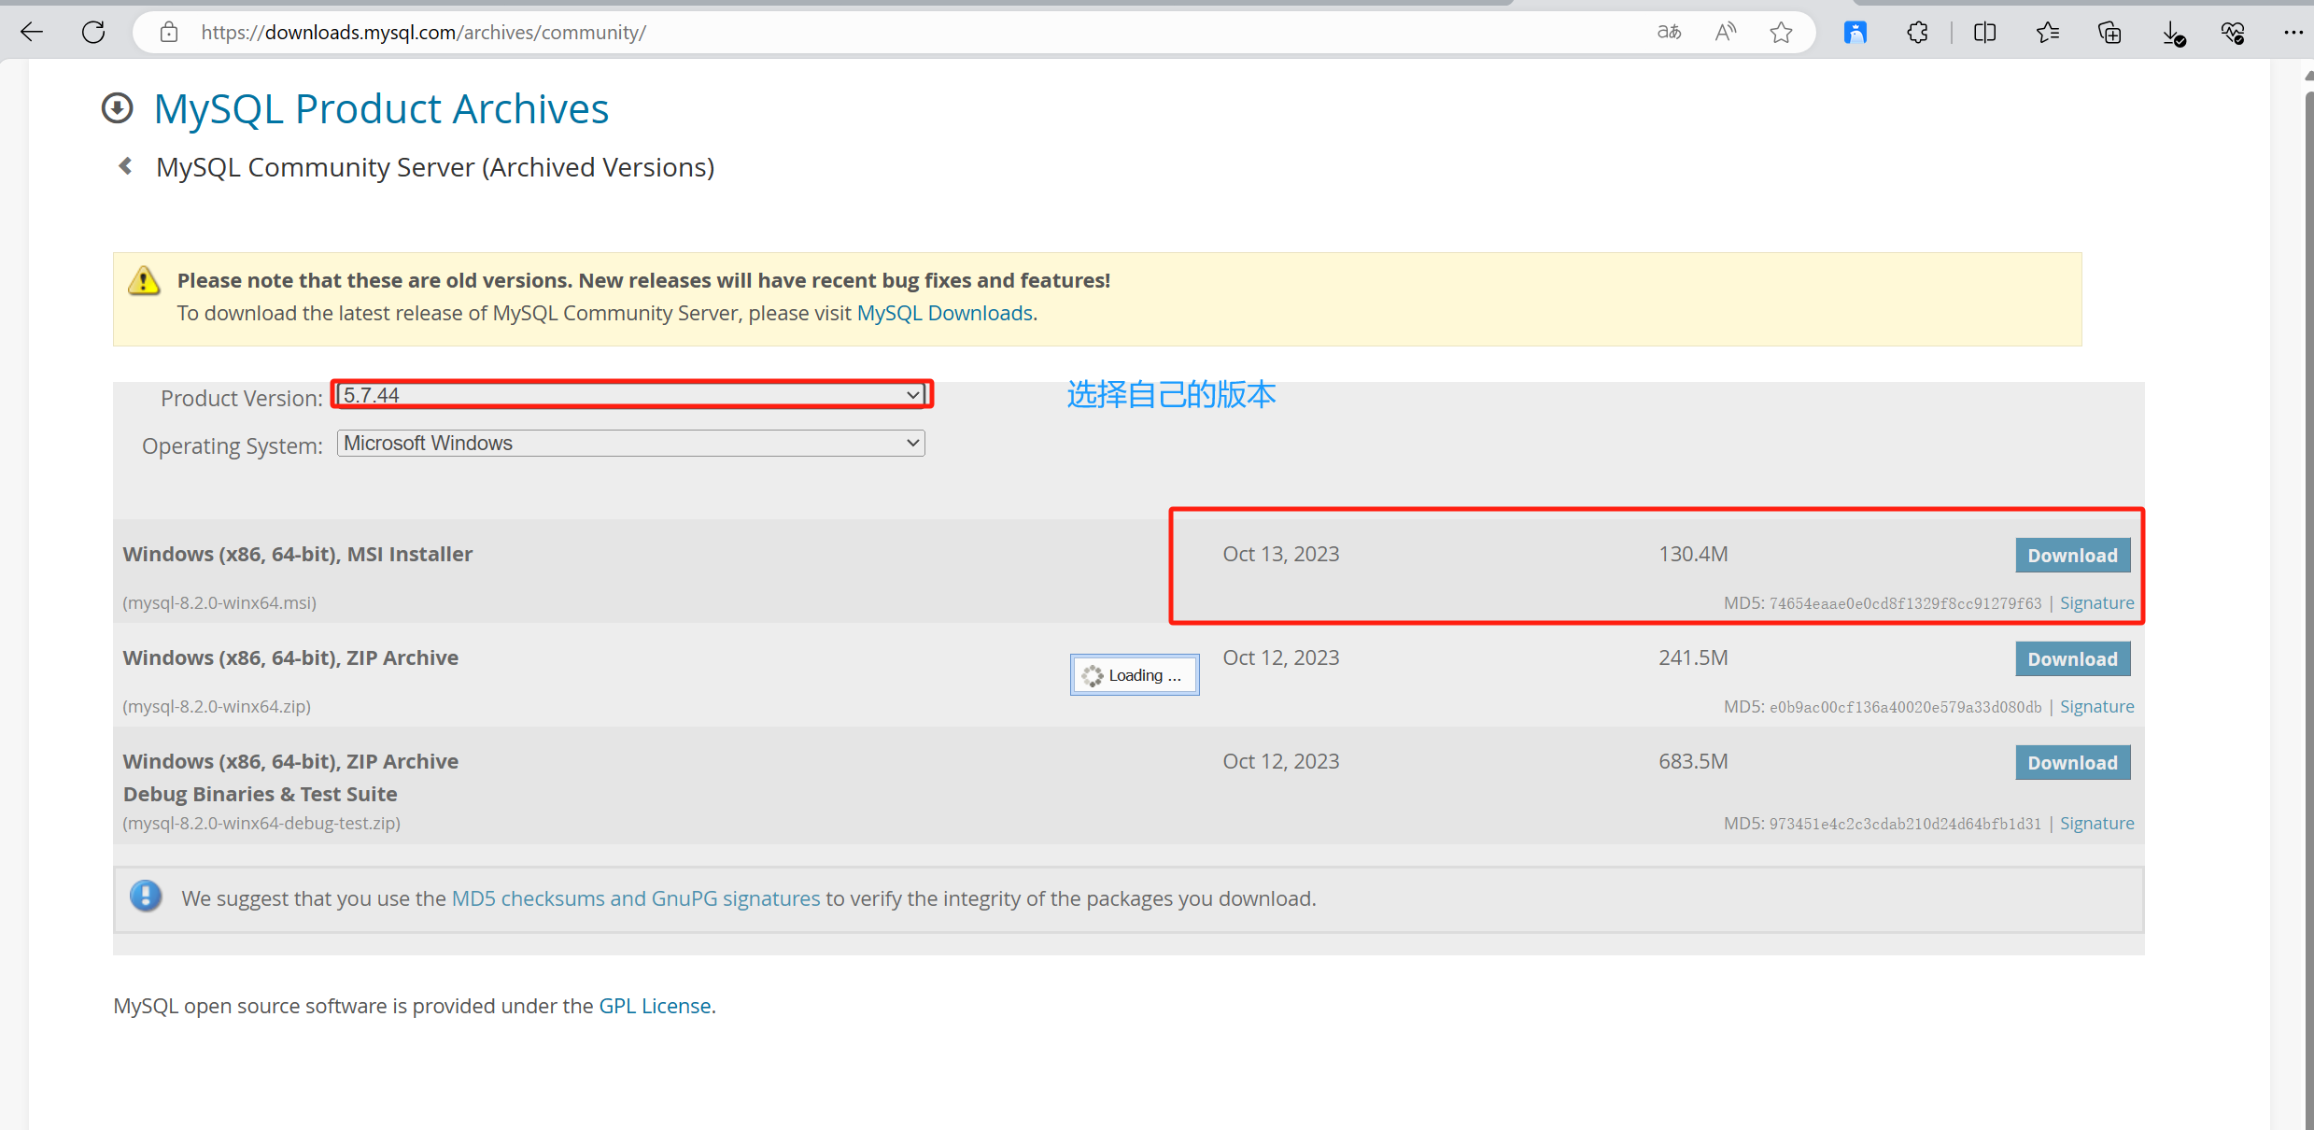
Task: Open the collections icon
Action: [2109, 33]
